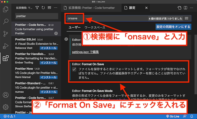Split the editor to the right
Viewport: 197px width, 119px height.
(185, 8)
